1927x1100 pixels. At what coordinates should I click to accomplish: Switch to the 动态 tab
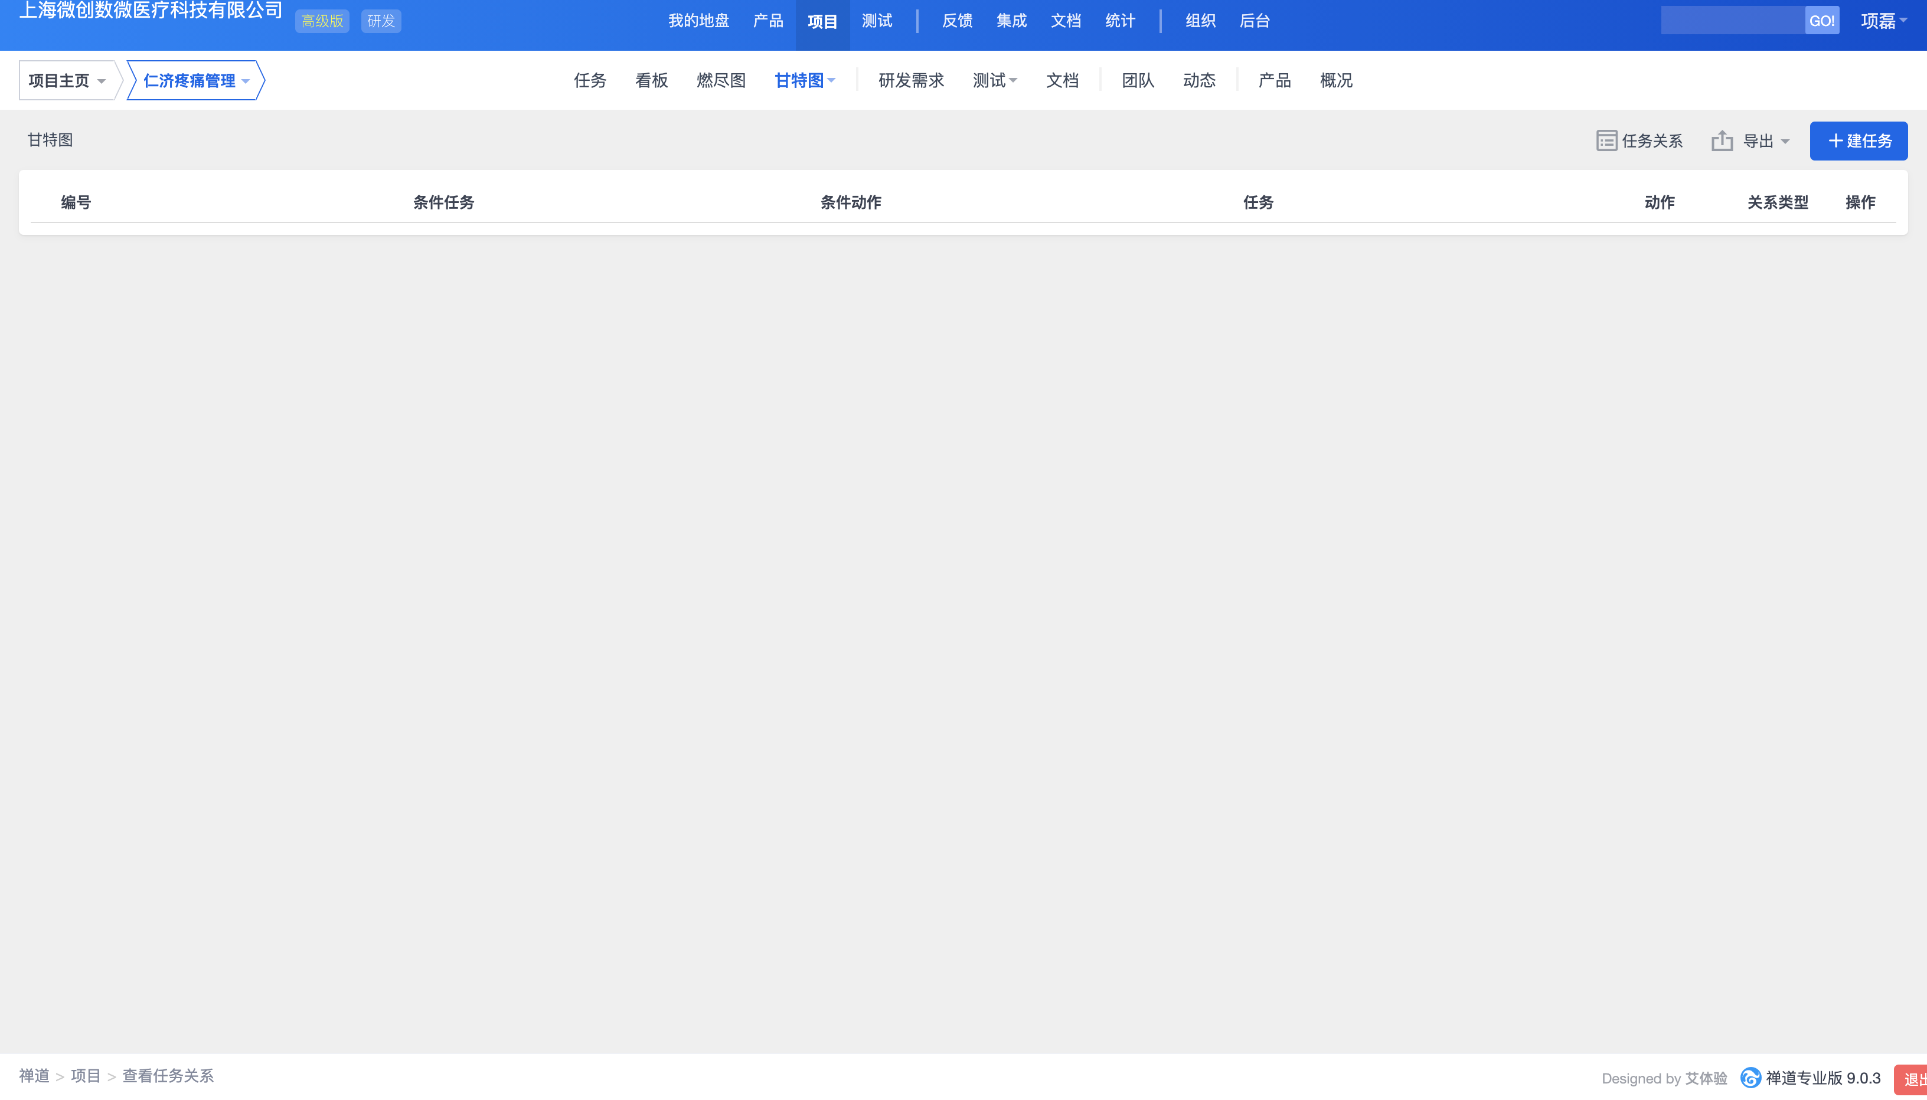pyautogui.click(x=1199, y=80)
